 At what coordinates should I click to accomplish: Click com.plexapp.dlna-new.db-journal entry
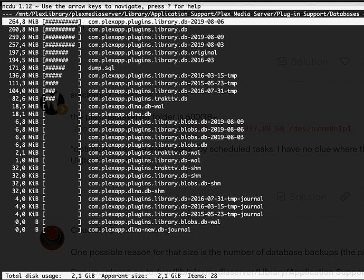[139, 229]
